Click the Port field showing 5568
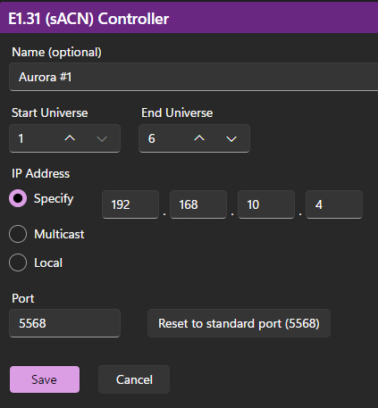 coord(65,323)
